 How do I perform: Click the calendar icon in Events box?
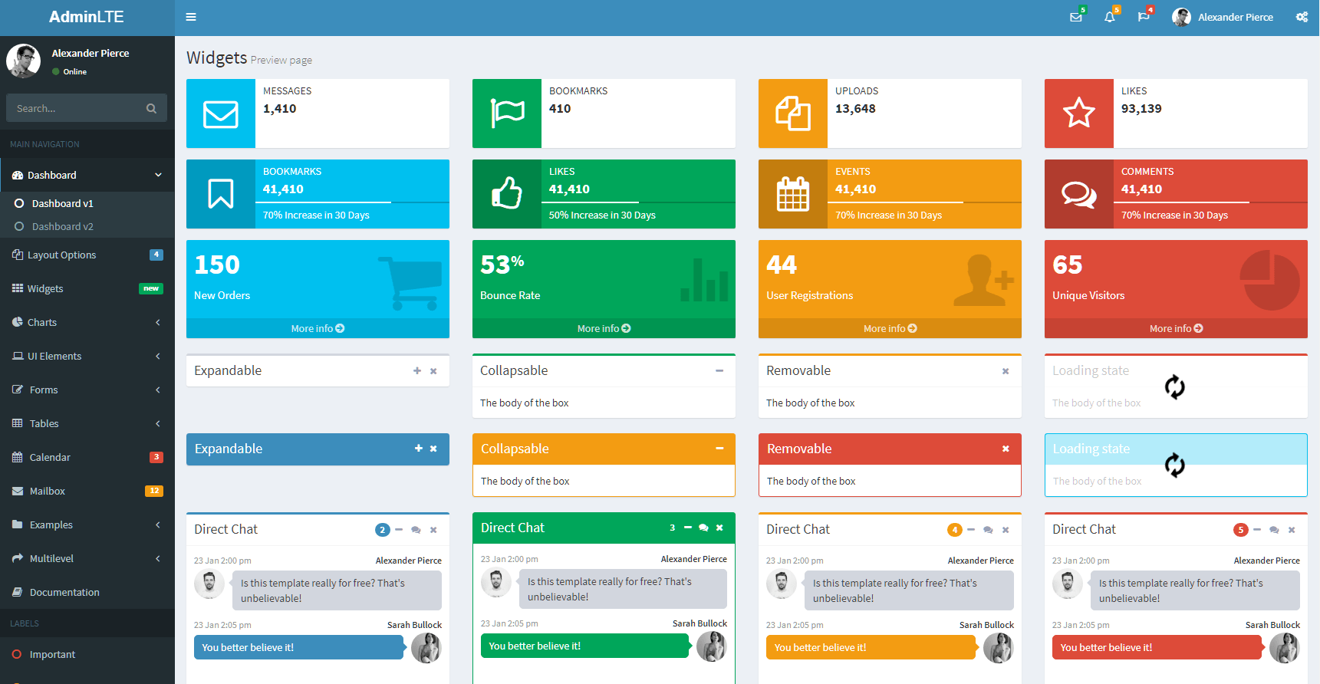click(793, 194)
